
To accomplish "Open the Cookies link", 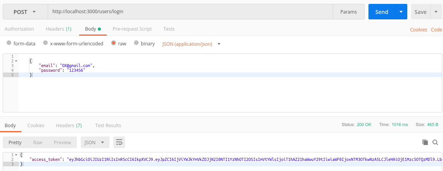I will pyautogui.click(x=419, y=29).
